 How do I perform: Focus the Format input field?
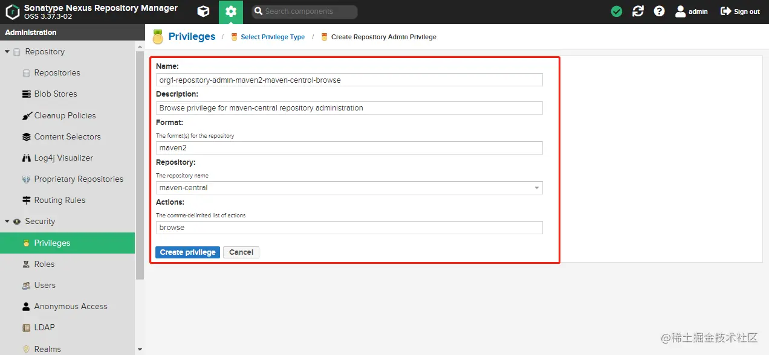click(x=349, y=148)
